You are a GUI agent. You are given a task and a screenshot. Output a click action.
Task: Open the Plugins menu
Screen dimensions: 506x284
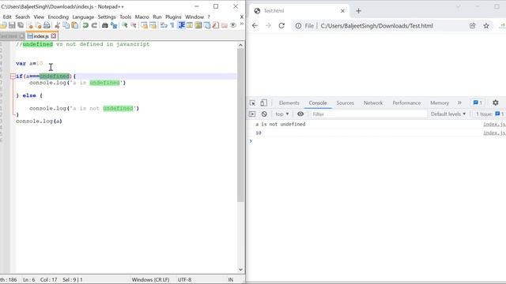point(173,17)
